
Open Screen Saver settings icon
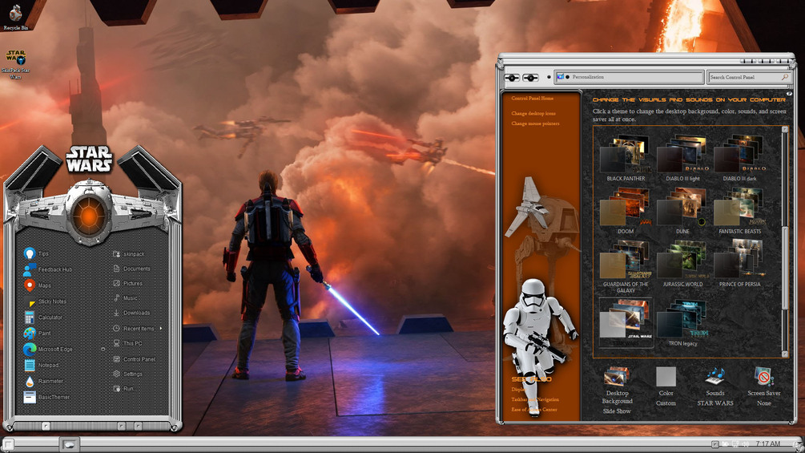(763, 385)
